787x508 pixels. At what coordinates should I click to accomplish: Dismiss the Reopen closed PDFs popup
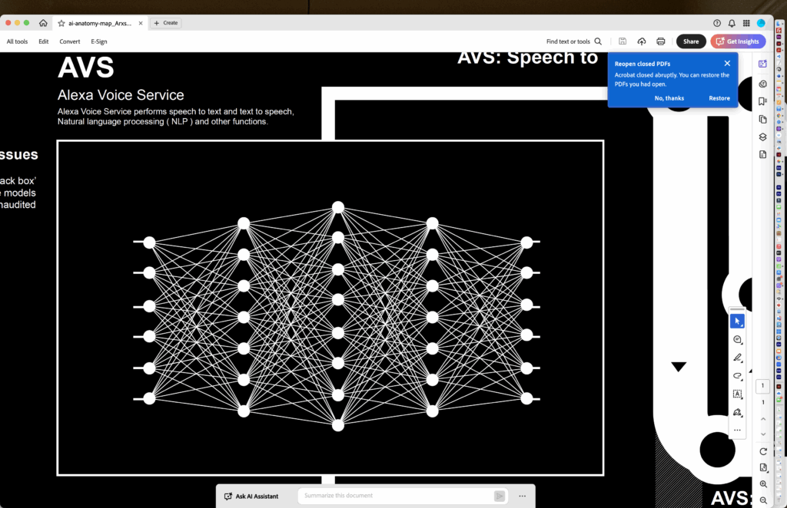[727, 63]
